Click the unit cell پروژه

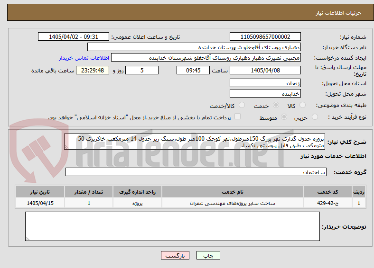[137, 203]
